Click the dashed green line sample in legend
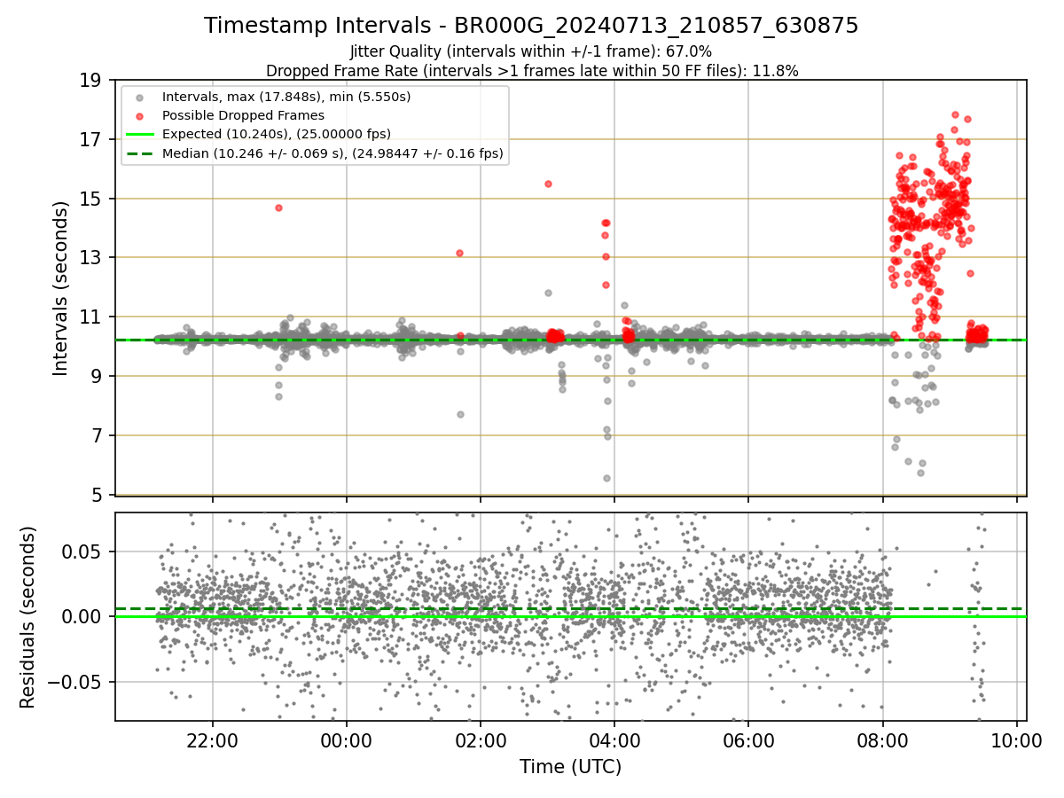The width and height of the screenshot is (1064, 798). coord(139,153)
